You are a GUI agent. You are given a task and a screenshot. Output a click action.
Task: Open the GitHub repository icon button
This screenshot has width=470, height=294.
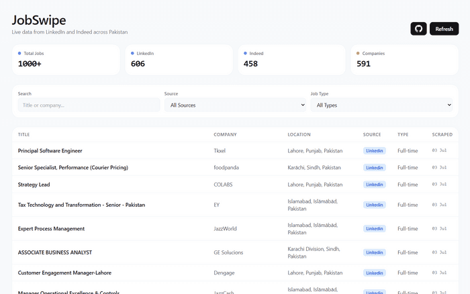[418, 29]
